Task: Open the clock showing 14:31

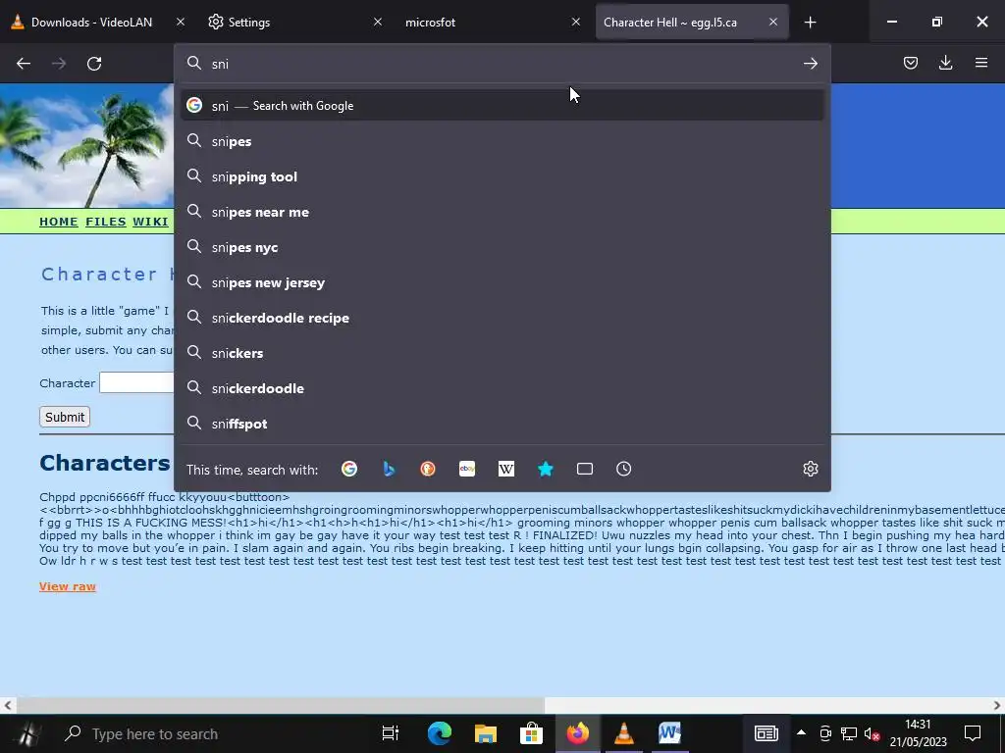Action: click(x=918, y=733)
